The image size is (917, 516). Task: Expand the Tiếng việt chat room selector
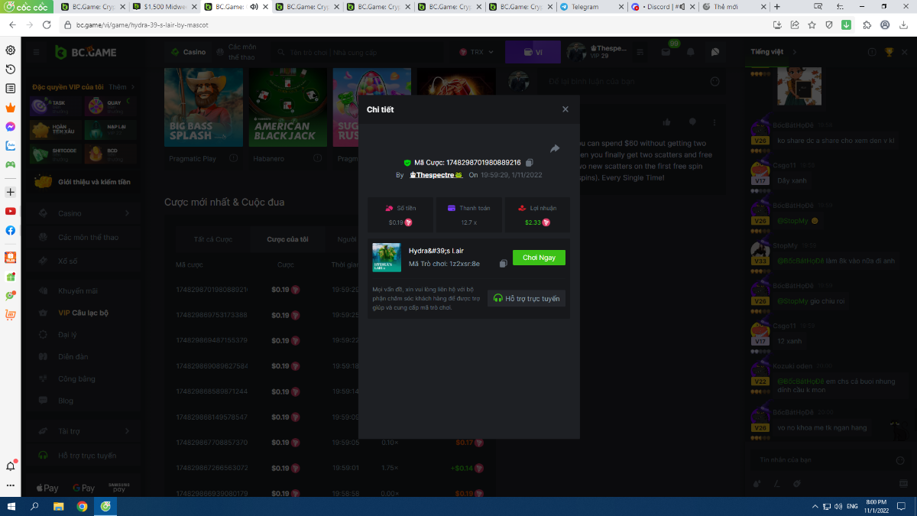794,52
